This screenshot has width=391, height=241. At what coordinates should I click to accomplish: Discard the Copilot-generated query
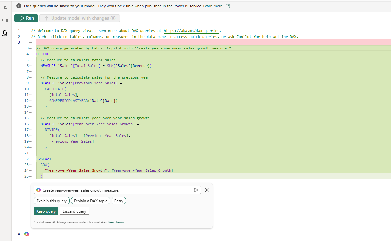click(x=74, y=211)
